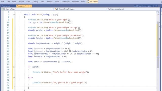Click the Full Screen icon in the menu bar

click(x=88, y=2)
